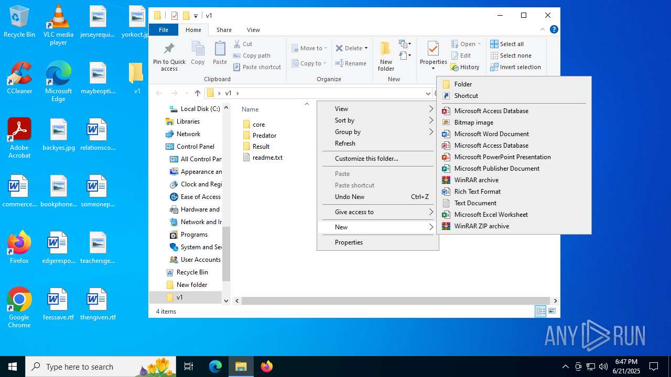Switch to the Share ribbon tab
This screenshot has width=671, height=377.
(224, 30)
